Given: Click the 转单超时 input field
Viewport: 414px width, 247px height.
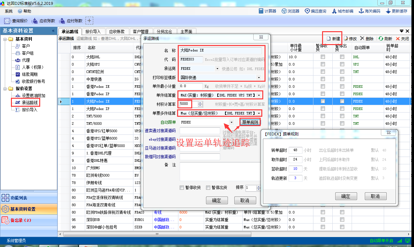Looking at the screenshot, I should point(295,150).
